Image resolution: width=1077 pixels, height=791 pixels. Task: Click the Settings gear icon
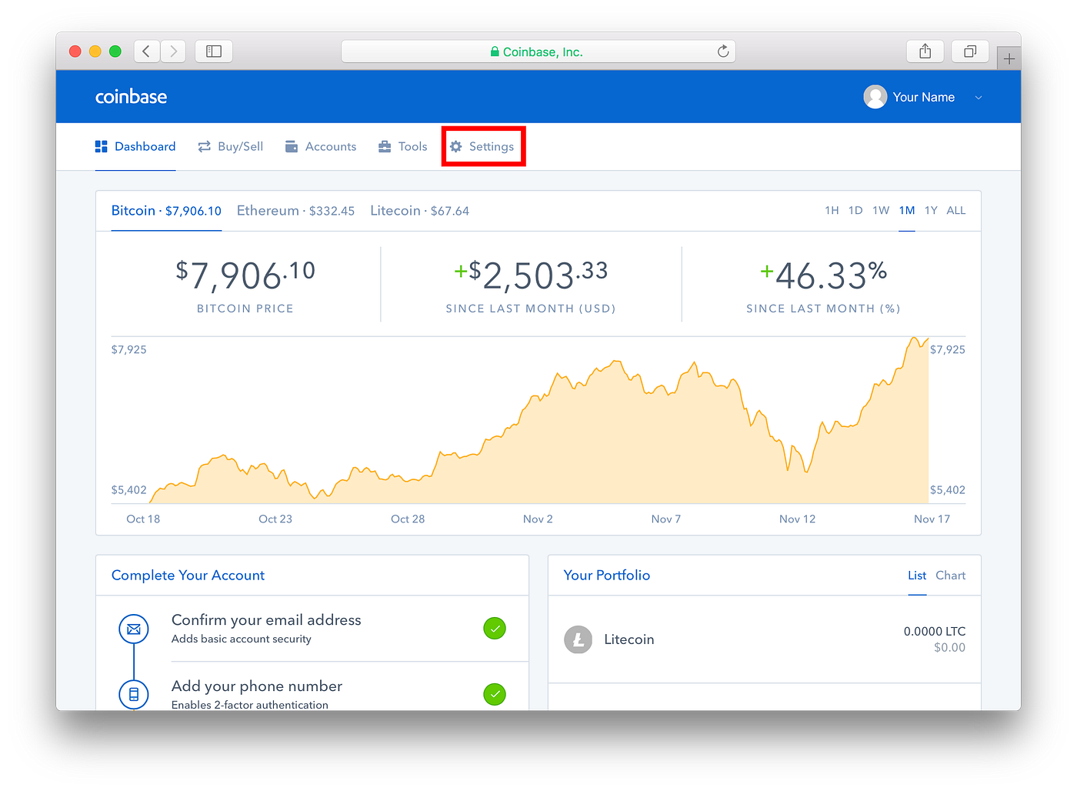[456, 146]
